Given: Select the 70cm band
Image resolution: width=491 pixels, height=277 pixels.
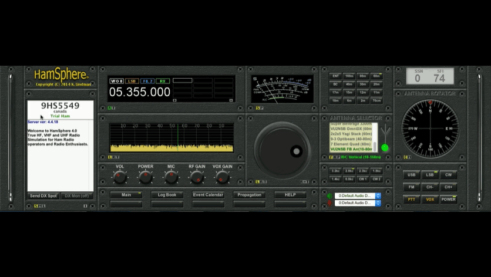Looking at the screenshot, I should coord(376,101).
